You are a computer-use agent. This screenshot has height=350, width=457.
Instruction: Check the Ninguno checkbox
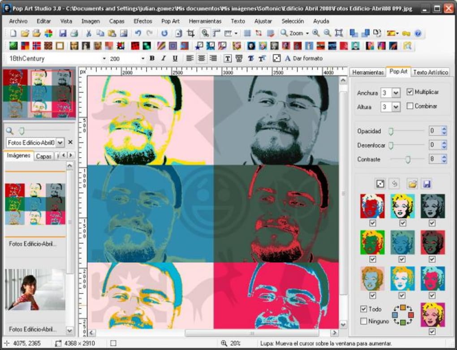[364, 321]
